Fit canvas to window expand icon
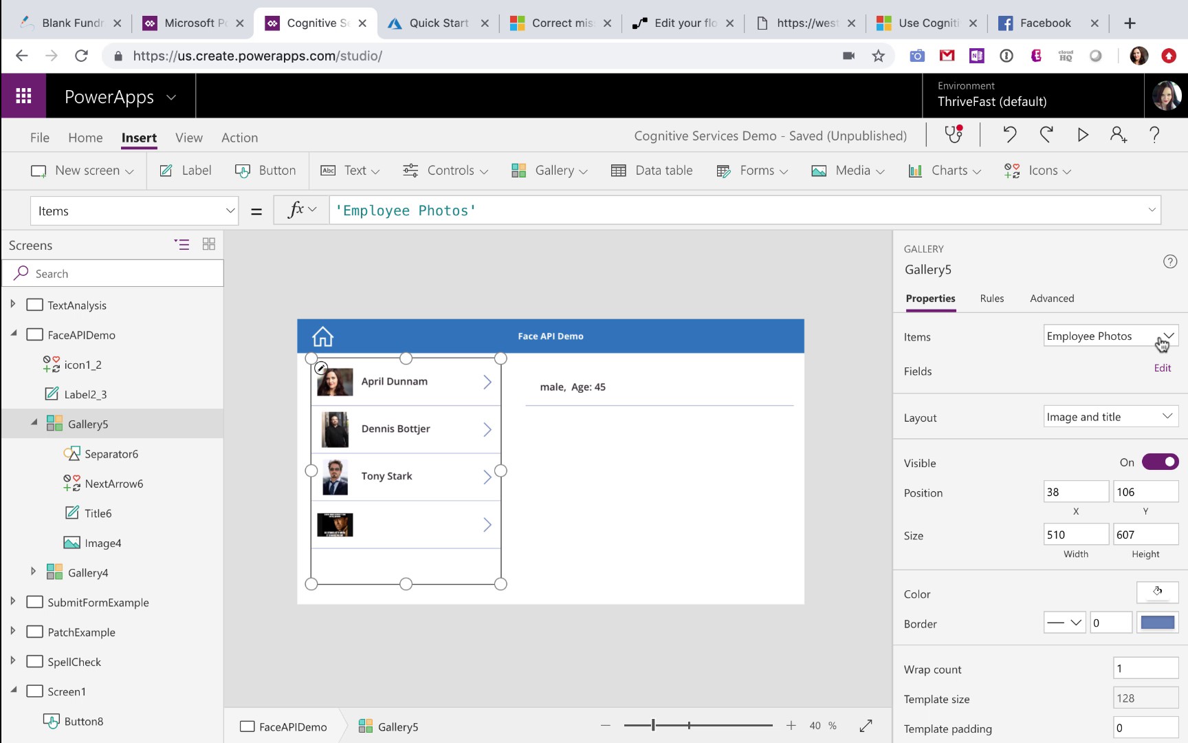 [x=866, y=726]
